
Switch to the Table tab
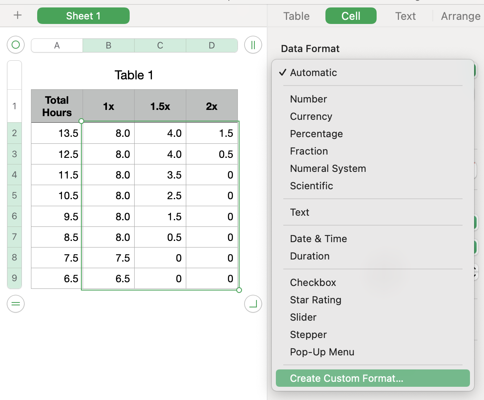297,16
